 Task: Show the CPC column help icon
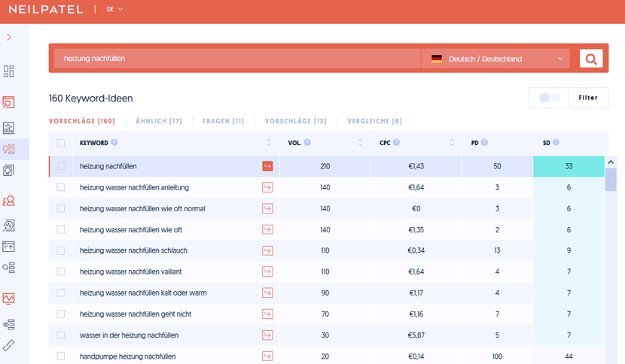click(x=396, y=142)
